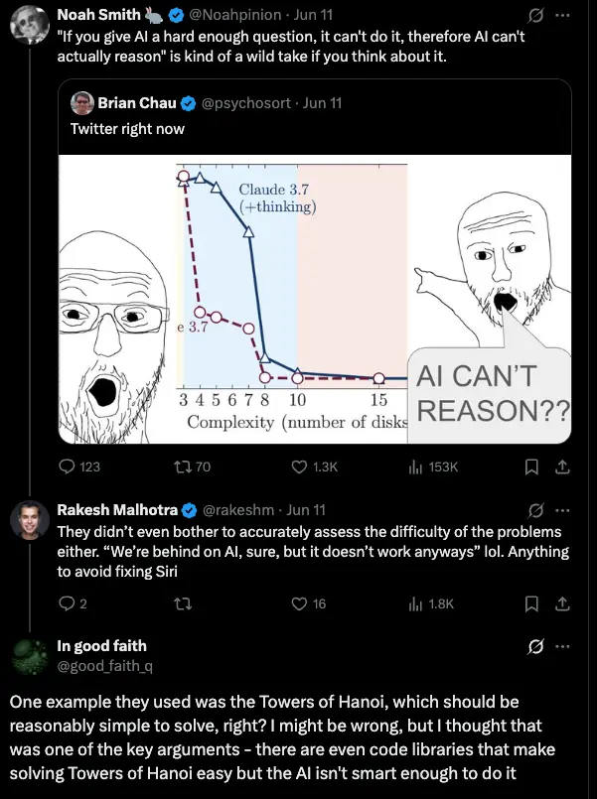597x799 pixels.
Task: Bookmark Noah Smith's tweet
Action: tap(531, 466)
